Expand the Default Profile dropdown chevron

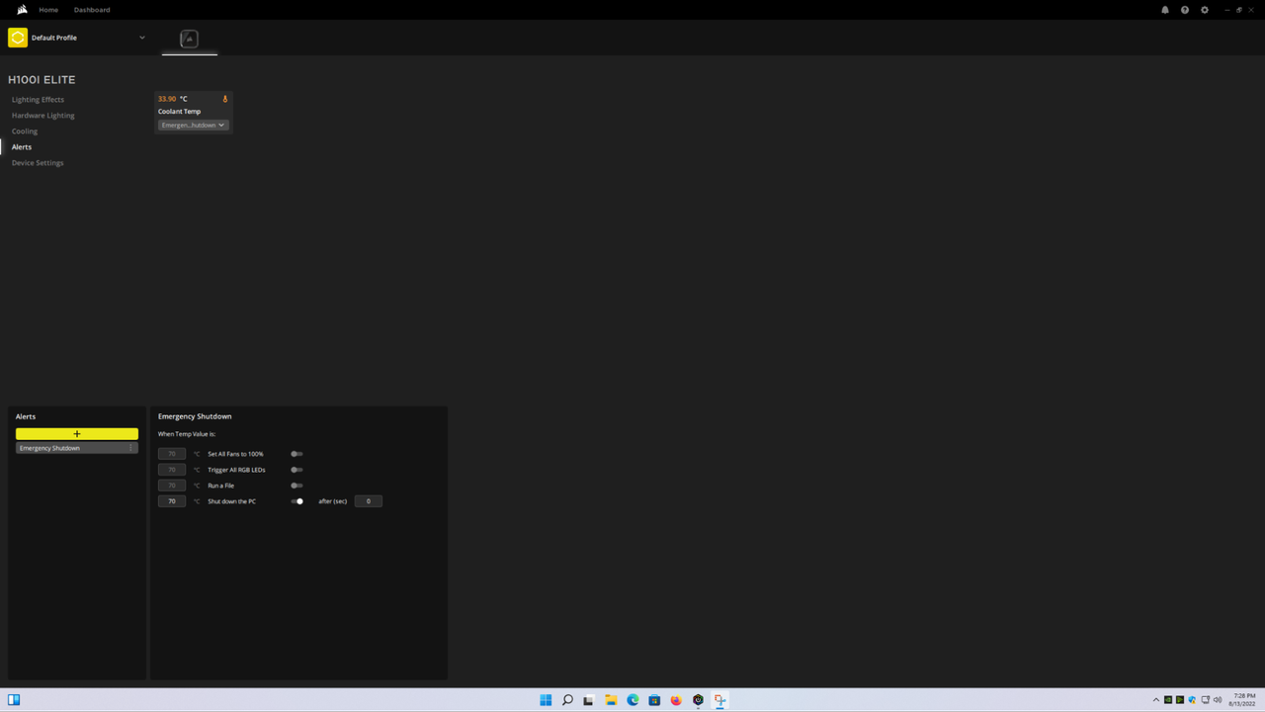click(x=142, y=38)
